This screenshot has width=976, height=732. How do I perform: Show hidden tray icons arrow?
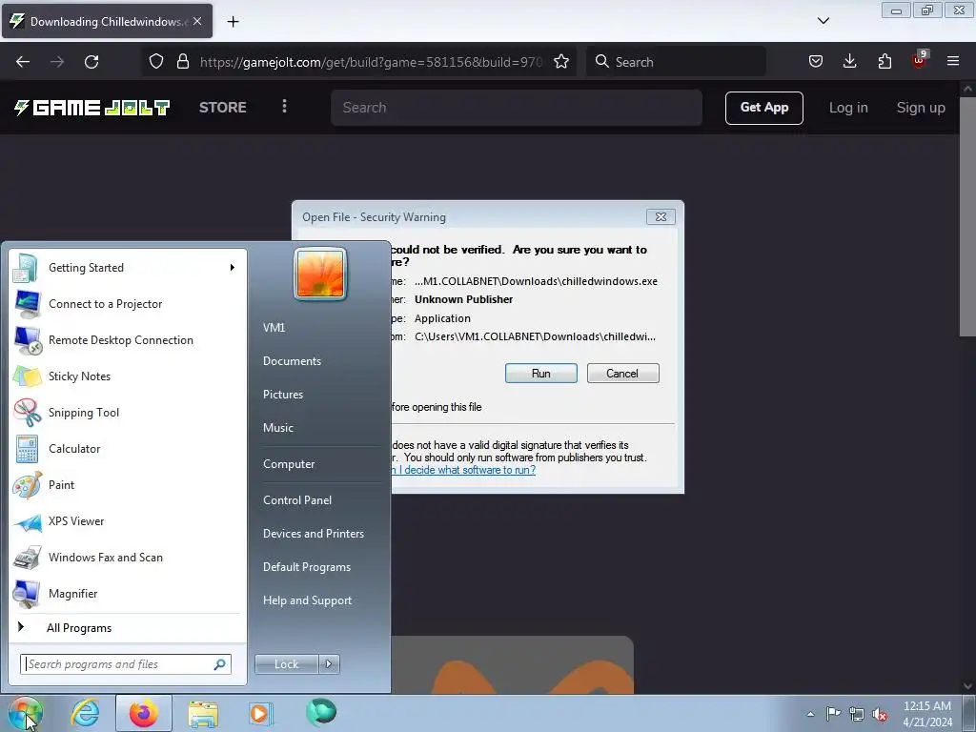(810, 714)
